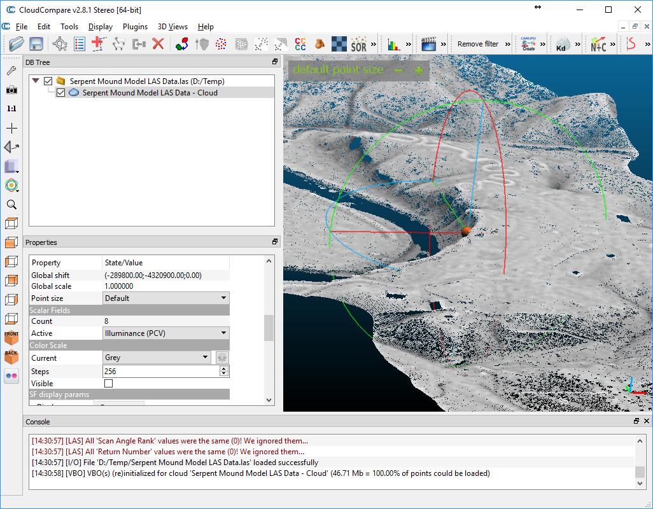This screenshot has width=653, height=509.
Task: Click the red X Delete icon
Action: pyautogui.click(x=158, y=44)
